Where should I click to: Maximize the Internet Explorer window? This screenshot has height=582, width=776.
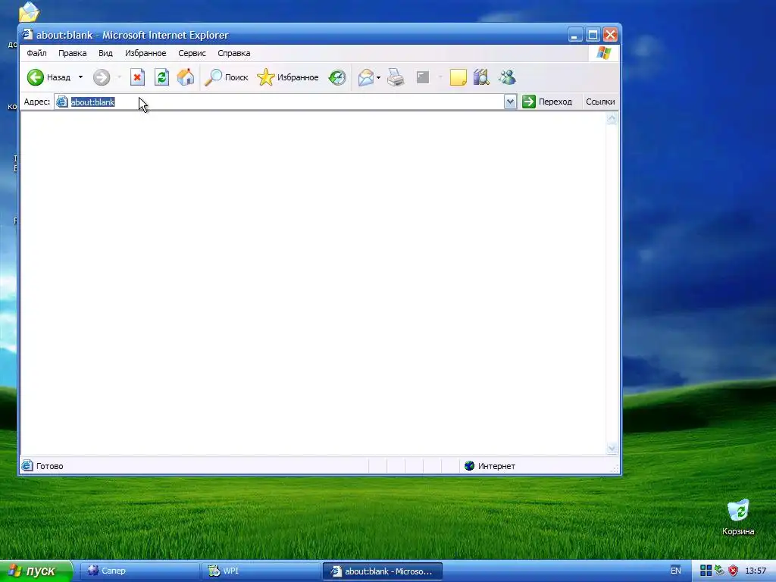pos(593,35)
